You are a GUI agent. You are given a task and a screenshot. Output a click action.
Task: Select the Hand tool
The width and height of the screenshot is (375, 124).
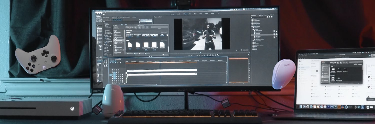pos(104,66)
